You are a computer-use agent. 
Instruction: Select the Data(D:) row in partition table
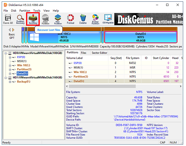coord(124,81)
